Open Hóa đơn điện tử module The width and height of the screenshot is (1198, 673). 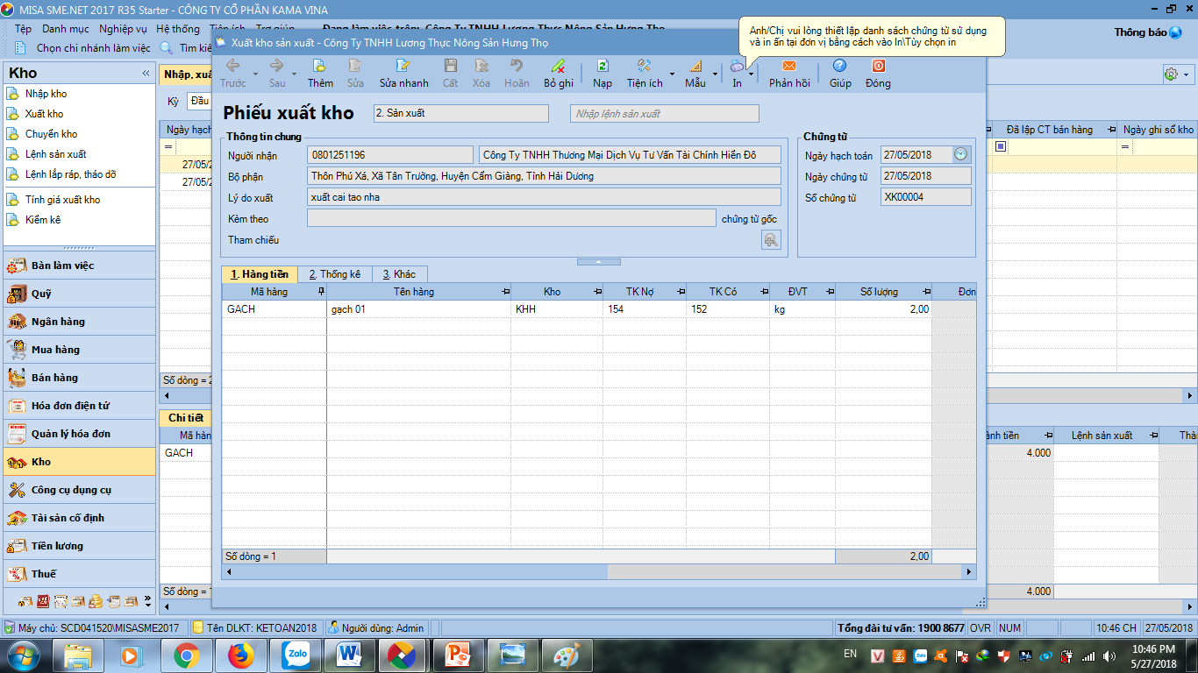click(80, 406)
